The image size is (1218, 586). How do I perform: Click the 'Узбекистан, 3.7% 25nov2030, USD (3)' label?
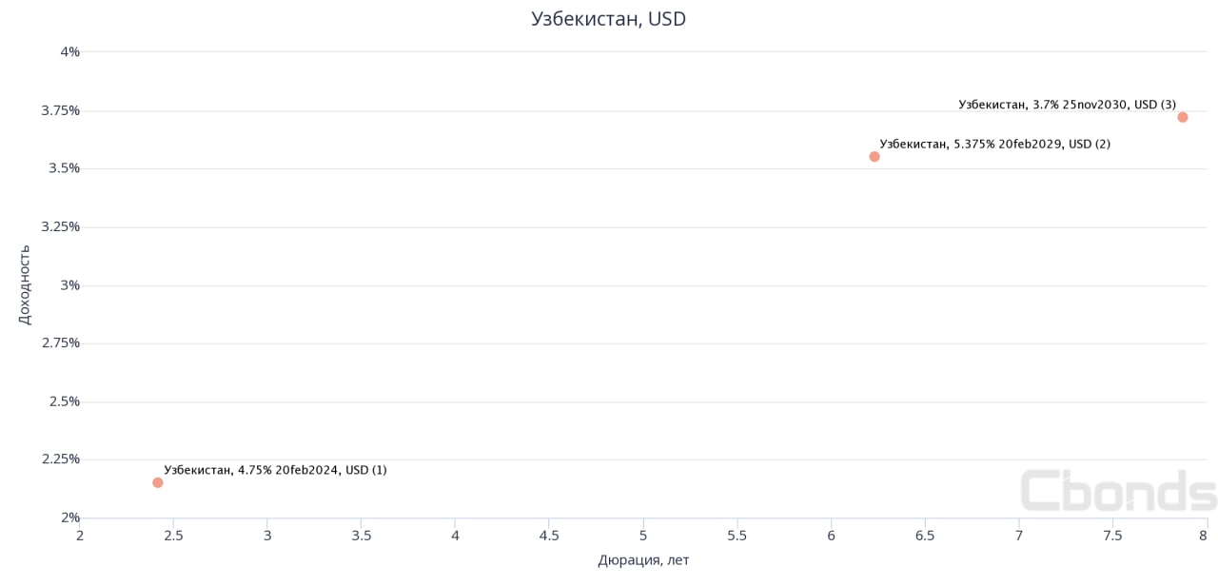(x=1067, y=104)
